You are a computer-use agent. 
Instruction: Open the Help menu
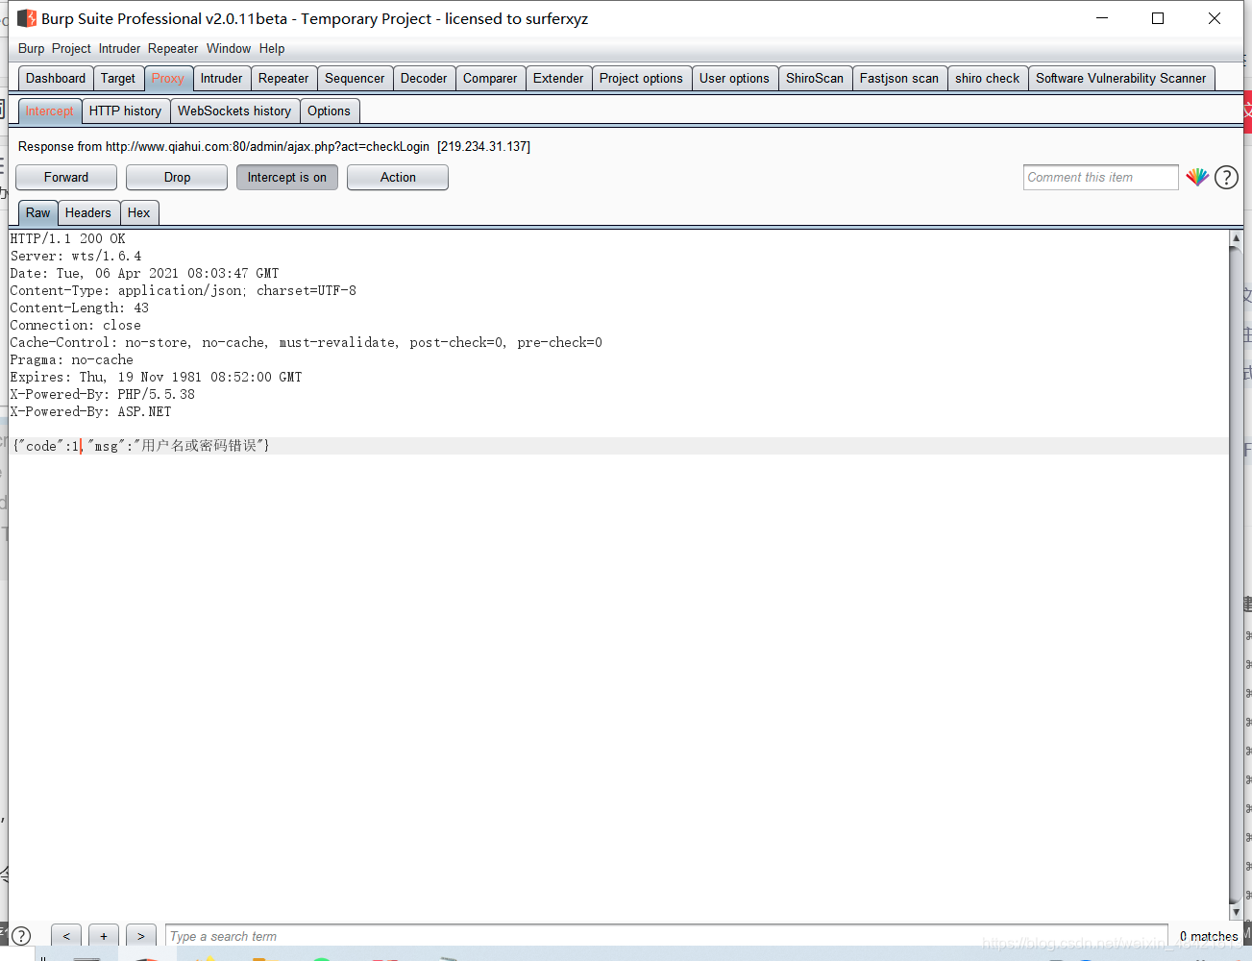click(272, 48)
